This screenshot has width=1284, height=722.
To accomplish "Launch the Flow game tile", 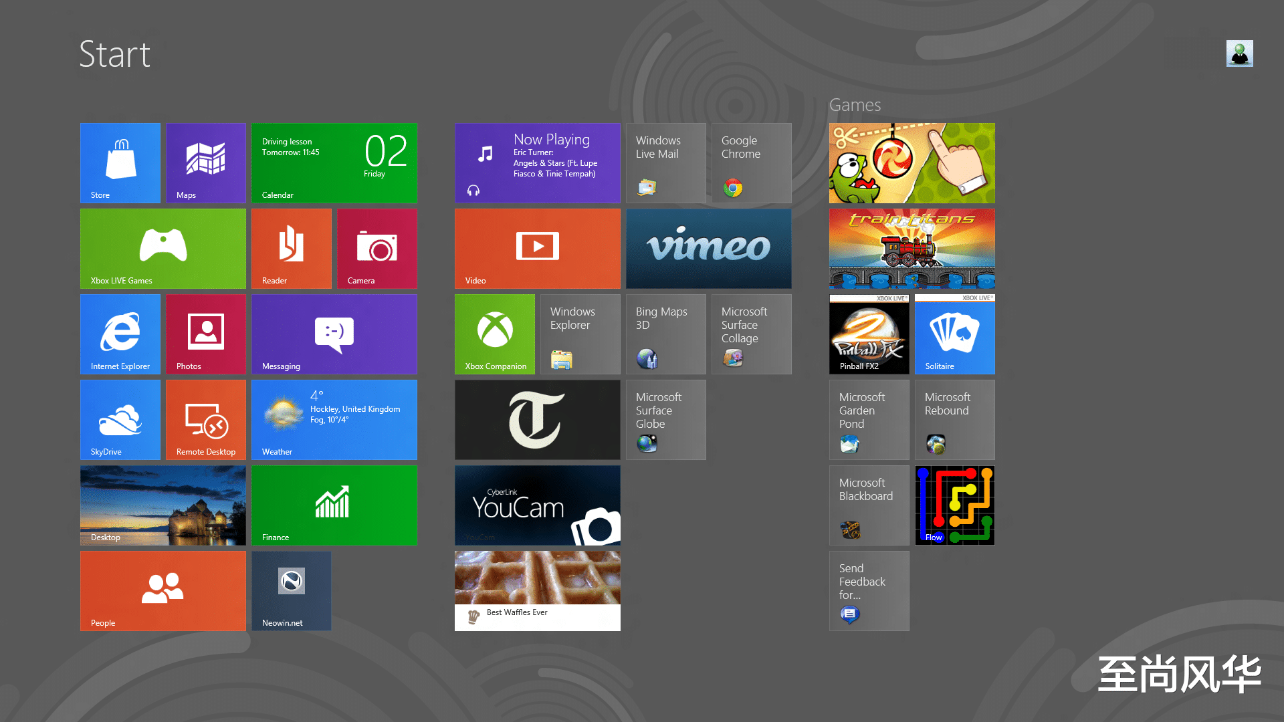I will pyautogui.click(x=954, y=505).
